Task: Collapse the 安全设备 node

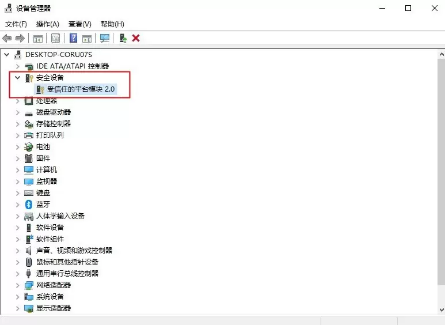Action: tap(18, 78)
